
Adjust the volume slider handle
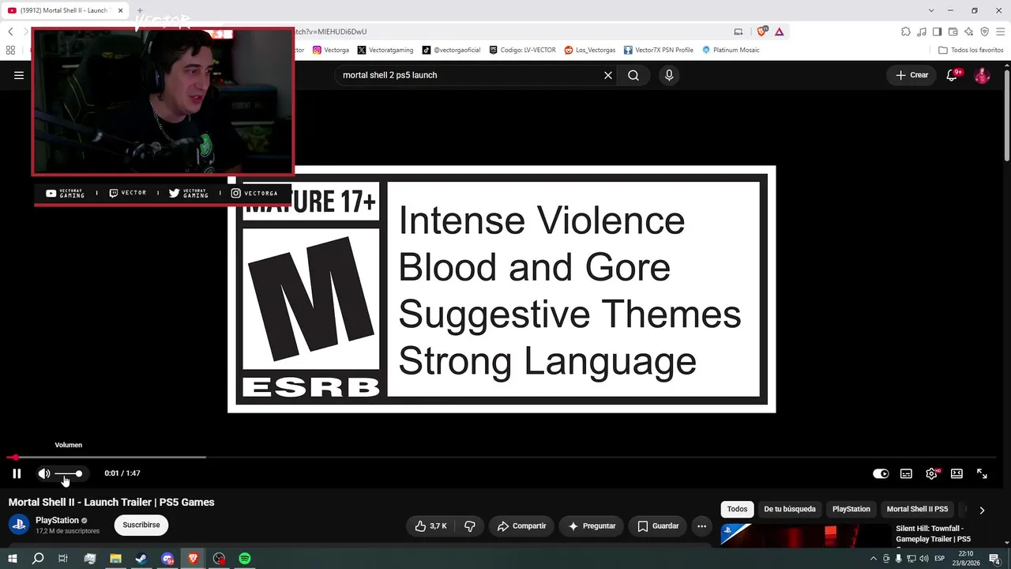tap(78, 473)
